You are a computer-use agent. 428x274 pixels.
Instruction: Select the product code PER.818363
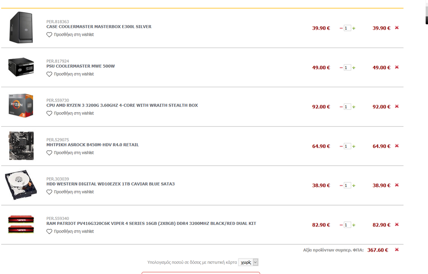tap(57, 22)
